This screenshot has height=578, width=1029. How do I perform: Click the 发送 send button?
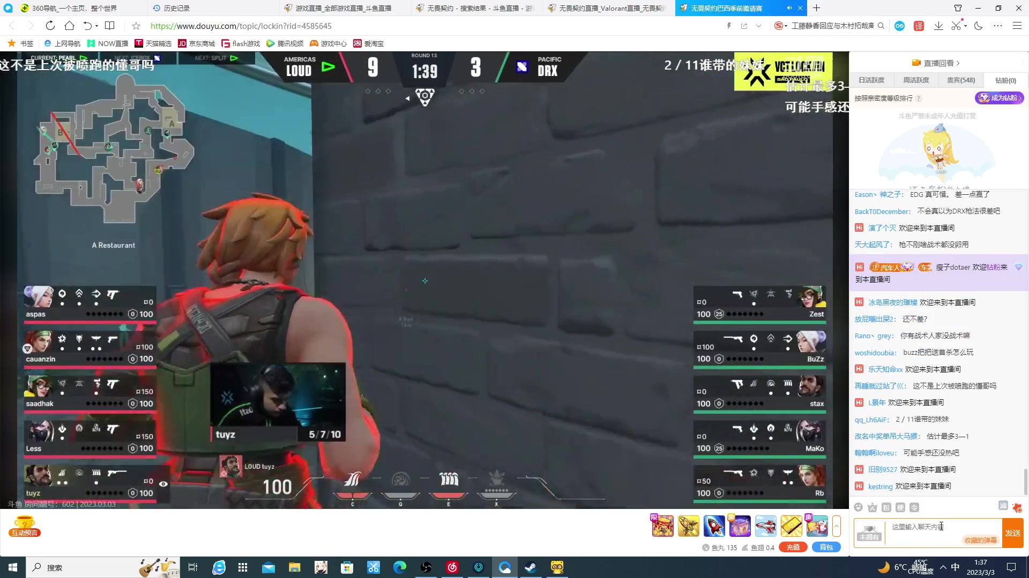[x=1013, y=533]
